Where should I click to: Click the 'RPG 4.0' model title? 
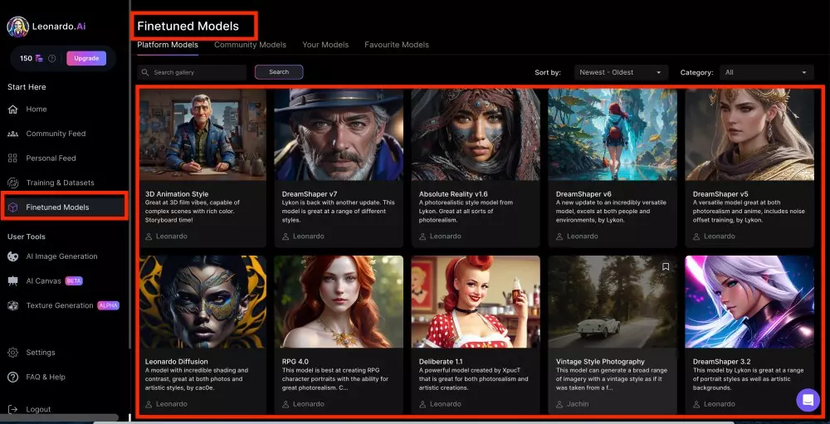pyautogui.click(x=295, y=362)
